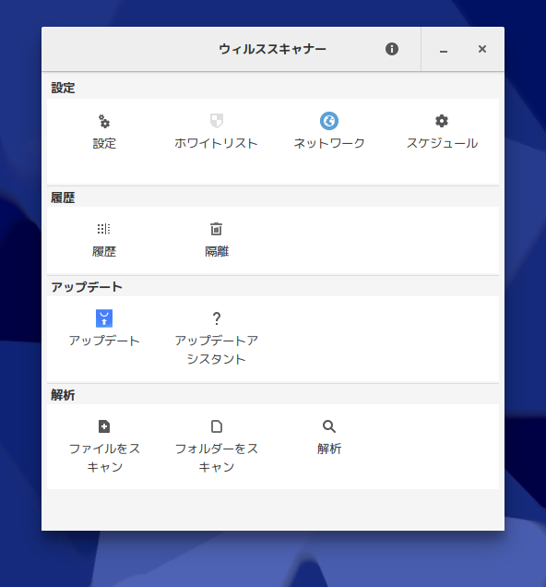546x587 pixels.
Task: Open アップデートアシスタント question mark icon
Action: coord(217,318)
